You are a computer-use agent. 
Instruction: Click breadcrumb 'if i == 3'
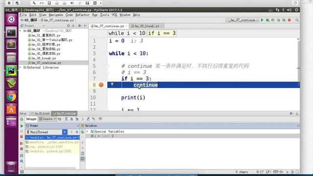click(162, 33)
